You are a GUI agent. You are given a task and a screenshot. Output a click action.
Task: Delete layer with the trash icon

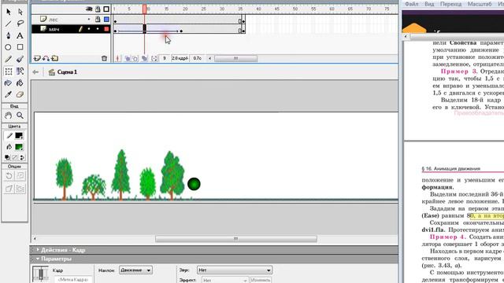[x=104, y=58]
